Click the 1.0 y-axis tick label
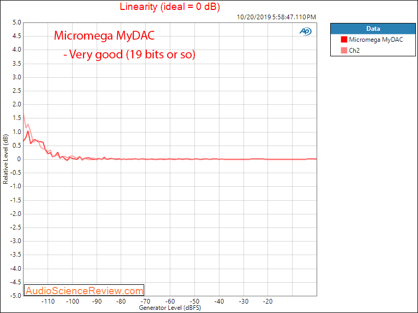This screenshot has width=418, height=313. 17,132
